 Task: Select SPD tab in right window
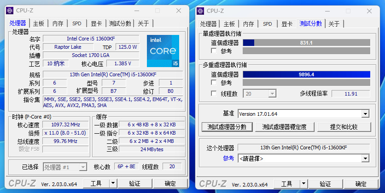pos(268,24)
